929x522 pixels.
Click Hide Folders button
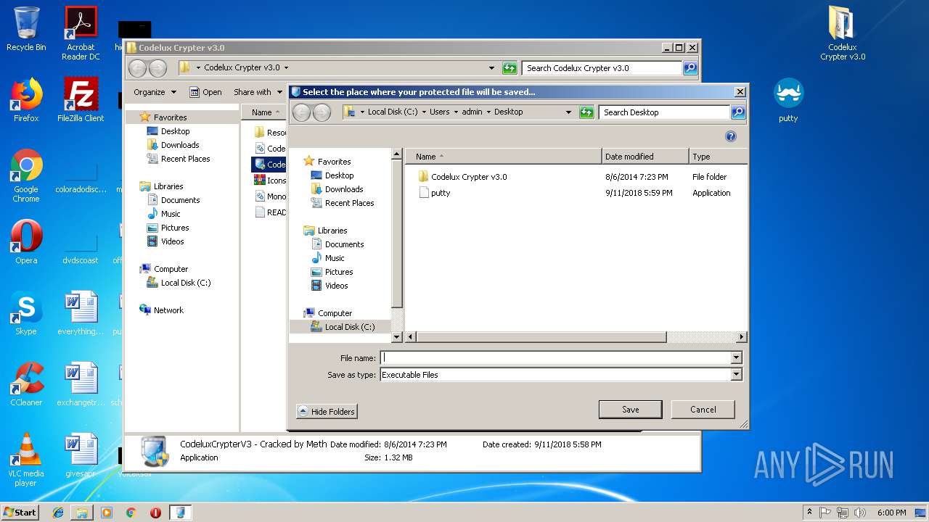point(327,412)
